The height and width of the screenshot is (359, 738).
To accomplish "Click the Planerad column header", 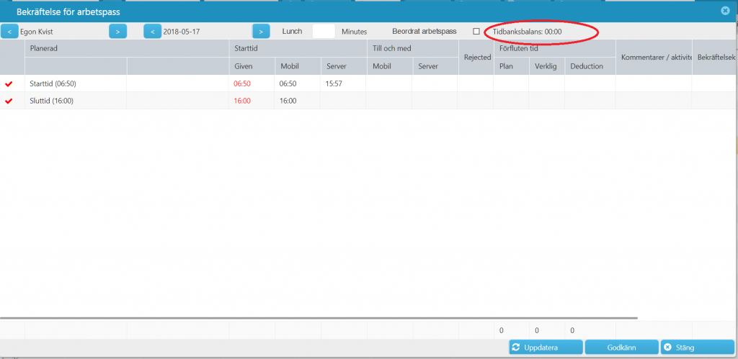I will (x=127, y=48).
